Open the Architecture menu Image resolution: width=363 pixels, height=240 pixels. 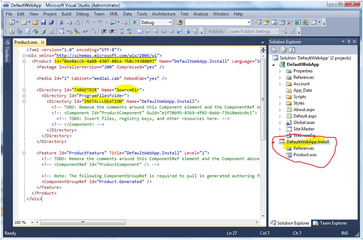coord(164,14)
